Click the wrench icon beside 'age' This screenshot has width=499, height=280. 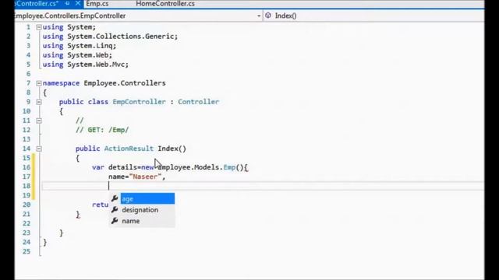[115, 198]
